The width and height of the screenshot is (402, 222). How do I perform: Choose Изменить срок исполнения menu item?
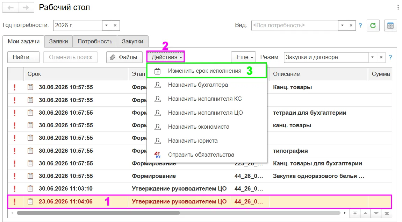pyautogui.click(x=207, y=71)
